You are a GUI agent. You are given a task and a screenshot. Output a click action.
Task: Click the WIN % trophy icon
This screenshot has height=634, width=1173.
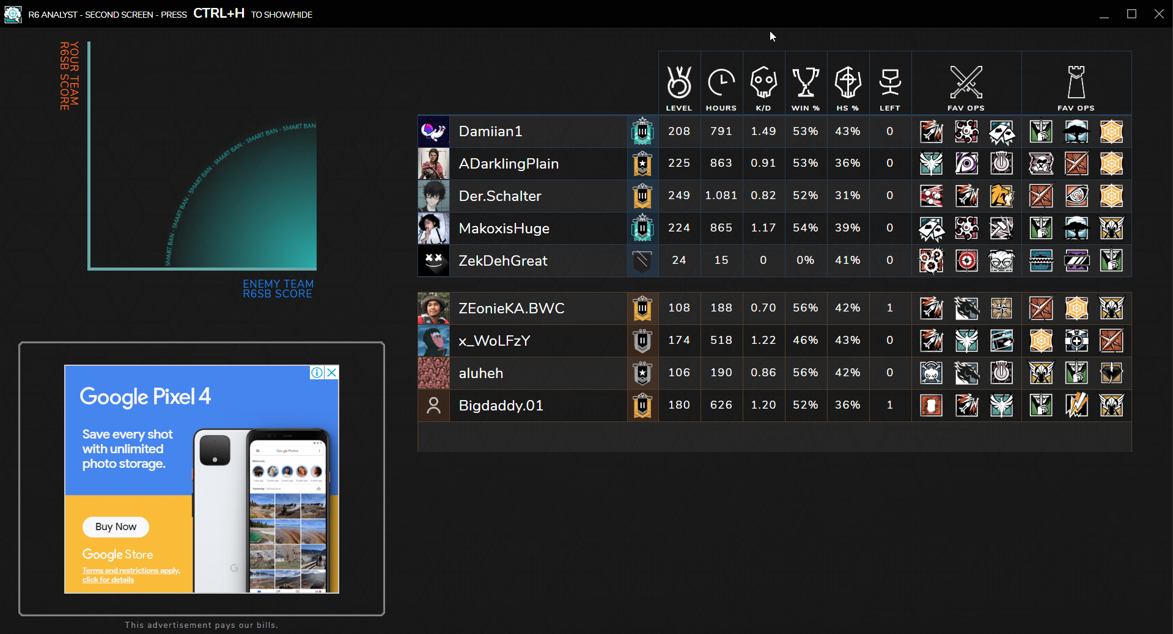pos(805,82)
